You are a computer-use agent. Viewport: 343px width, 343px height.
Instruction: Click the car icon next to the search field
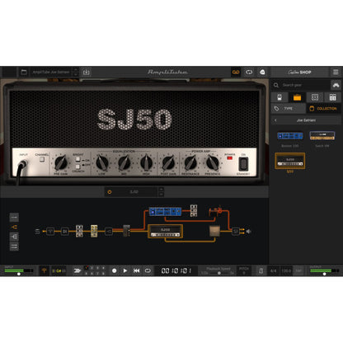[x=336, y=85]
